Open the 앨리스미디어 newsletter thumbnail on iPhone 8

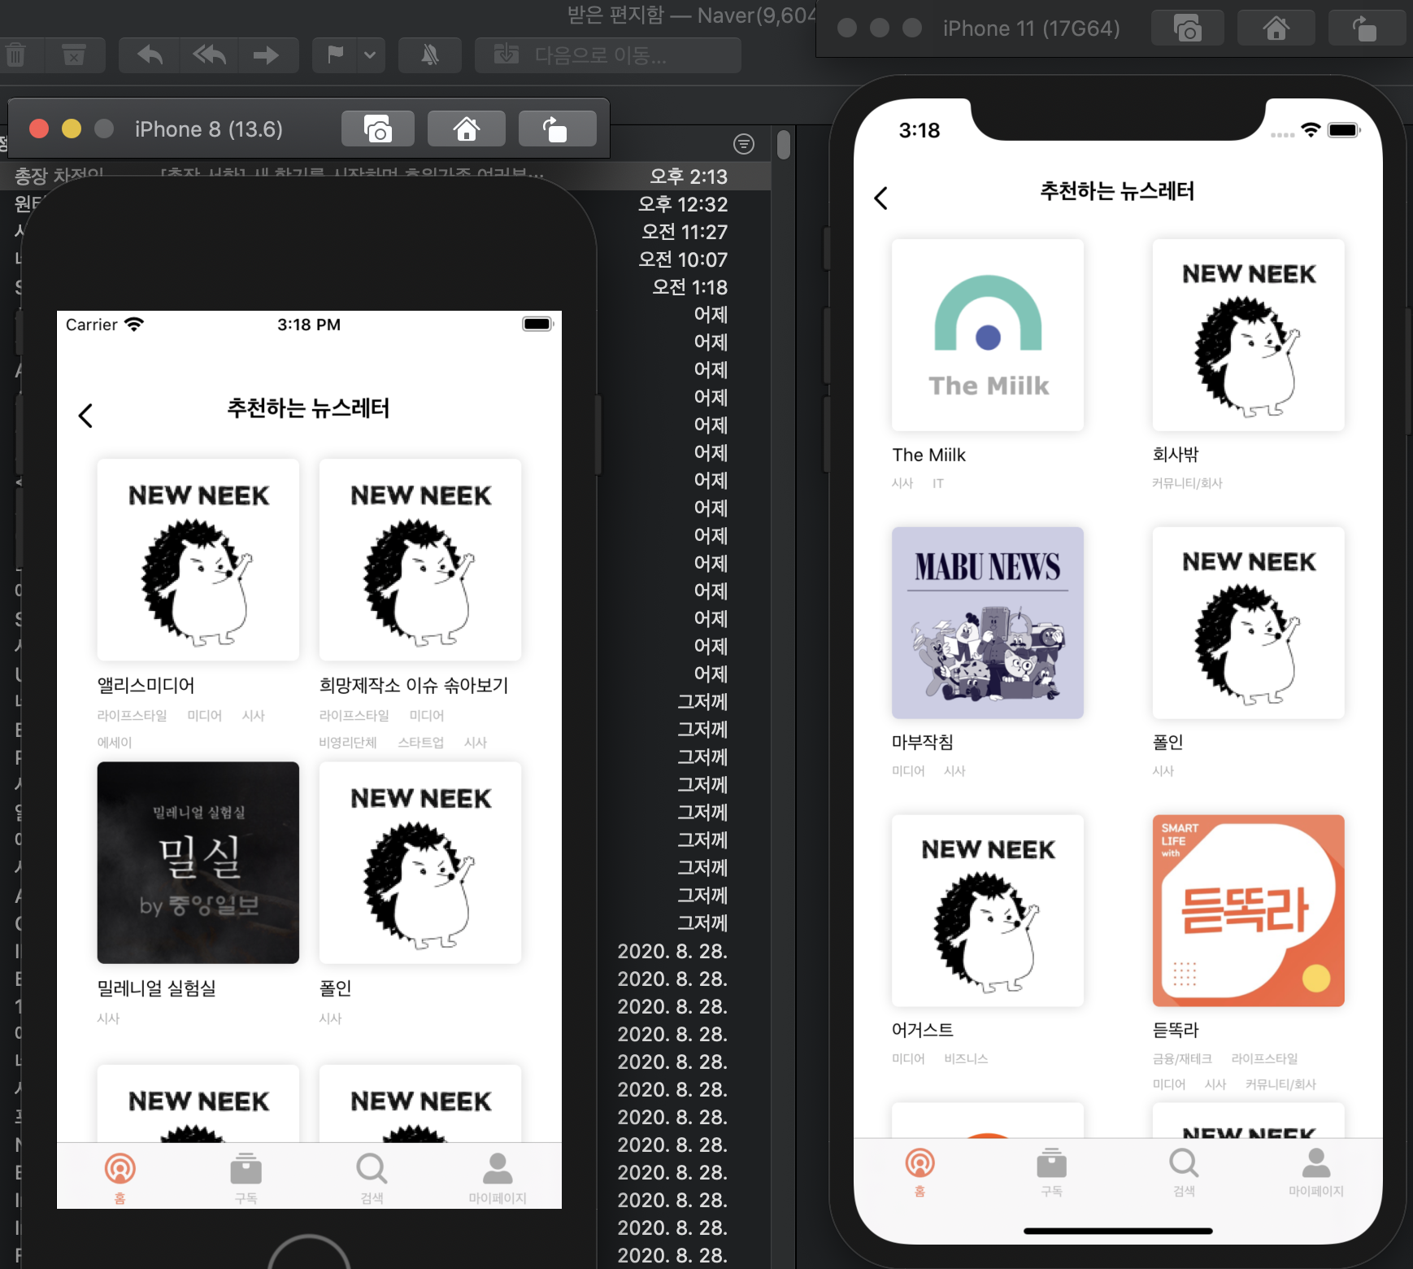pos(198,560)
